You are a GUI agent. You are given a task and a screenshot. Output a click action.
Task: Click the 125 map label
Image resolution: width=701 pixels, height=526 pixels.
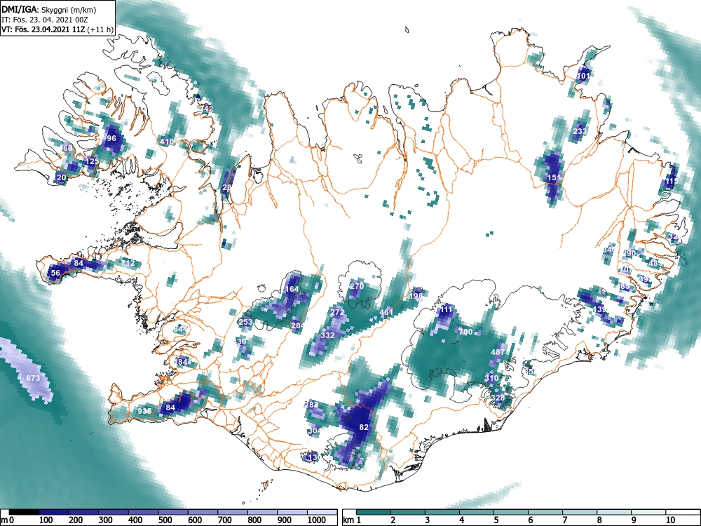tap(92, 161)
